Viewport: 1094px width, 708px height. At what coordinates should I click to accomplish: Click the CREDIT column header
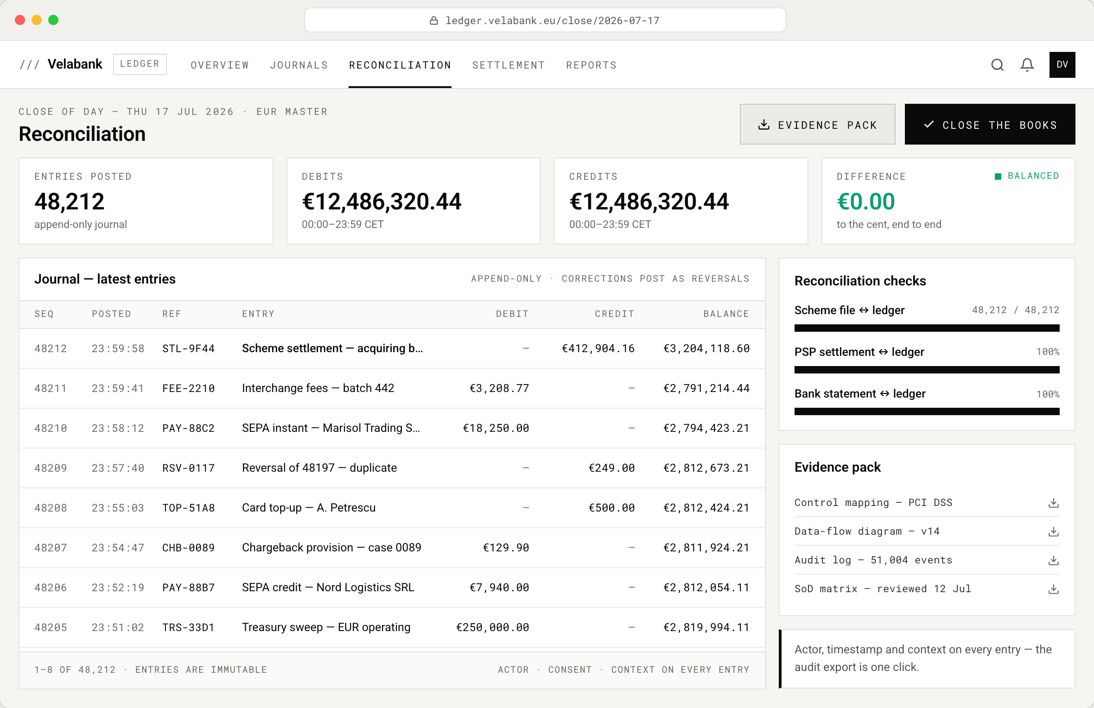click(x=615, y=314)
